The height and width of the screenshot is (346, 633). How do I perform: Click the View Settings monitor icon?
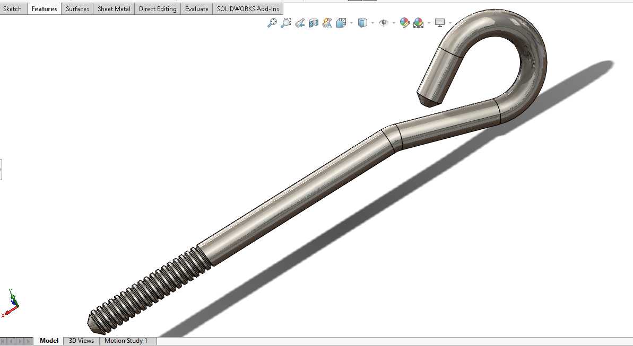pos(440,23)
